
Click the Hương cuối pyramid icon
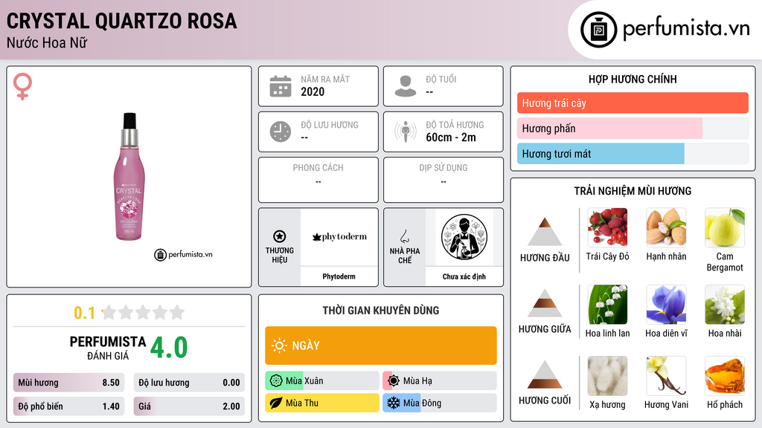click(545, 374)
